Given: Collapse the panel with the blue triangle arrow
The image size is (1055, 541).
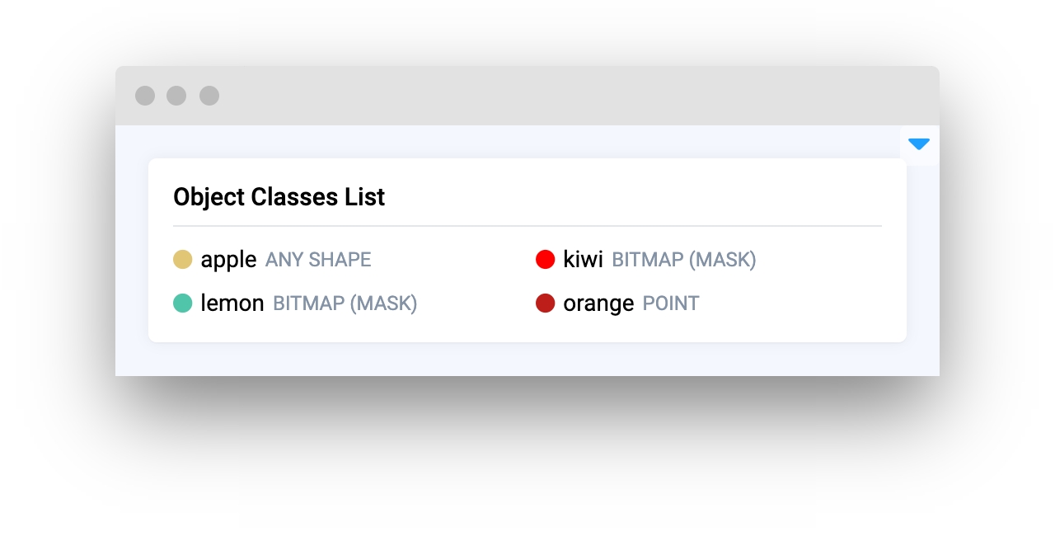Looking at the screenshot, I should pos(919,144).
